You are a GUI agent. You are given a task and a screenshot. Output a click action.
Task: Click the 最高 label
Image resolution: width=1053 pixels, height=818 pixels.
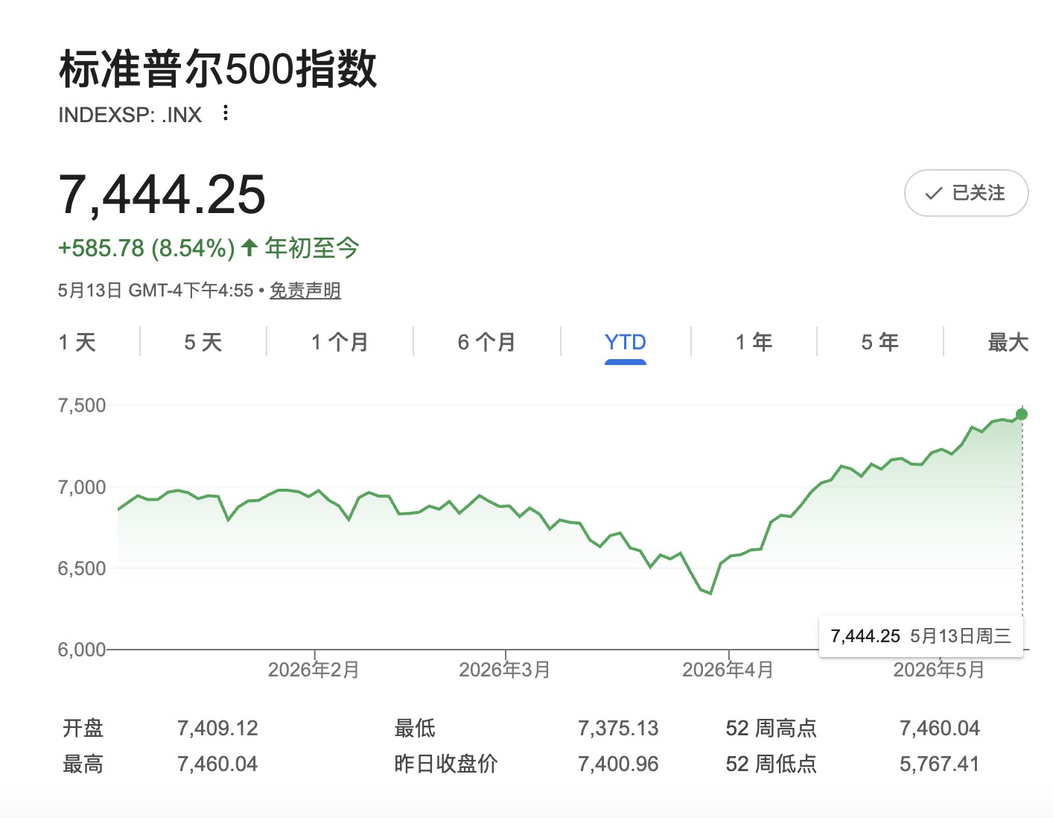[x=83, y=764]
